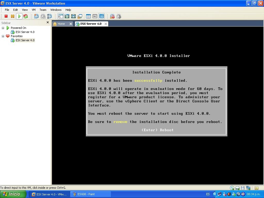Close the ESX Server 4.0 tab
This screenshot has height=198, width=264.
(x=106, y=24)
